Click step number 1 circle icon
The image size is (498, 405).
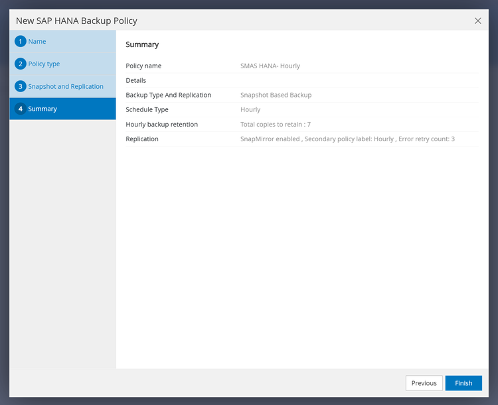coord(21,42)
